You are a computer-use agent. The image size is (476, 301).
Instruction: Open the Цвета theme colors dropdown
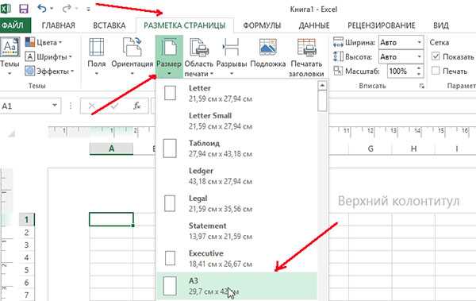coord(44,43)
